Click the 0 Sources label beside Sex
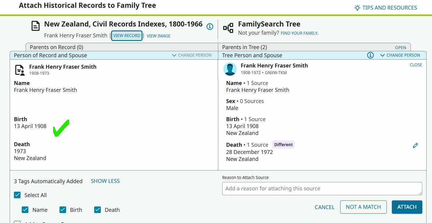This screenshot has width=432, height=223. (x=252, y=101)
